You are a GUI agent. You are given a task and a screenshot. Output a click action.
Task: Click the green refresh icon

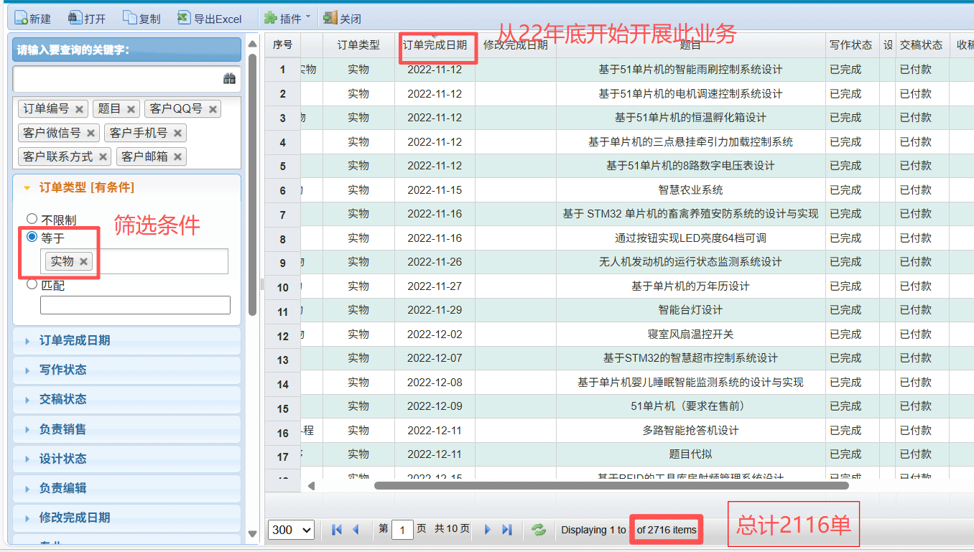click(538, 530)
